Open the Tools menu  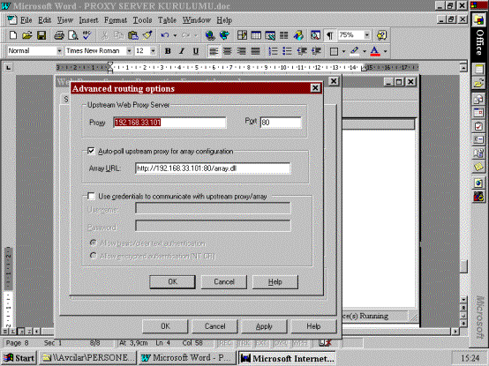pyautogui.click(x=142, y=20)
